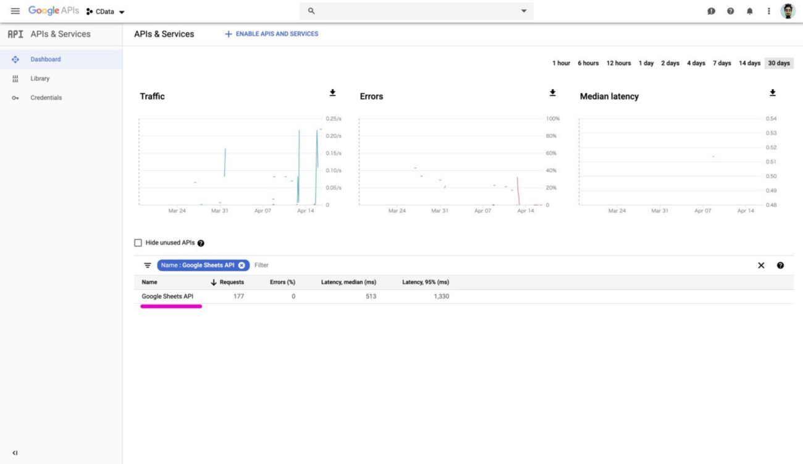This screenshot has width=803, height=464.
Task: Open the notifications bell
Action: (749, 11)
